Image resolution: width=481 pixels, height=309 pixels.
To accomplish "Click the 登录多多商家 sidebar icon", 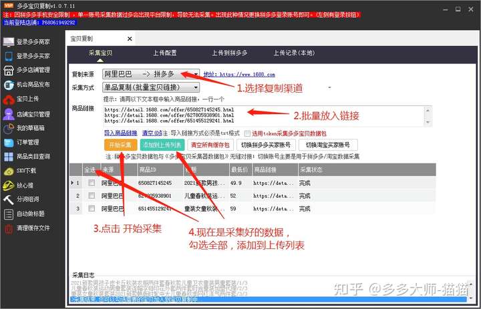I will click(x=9, y=41).
